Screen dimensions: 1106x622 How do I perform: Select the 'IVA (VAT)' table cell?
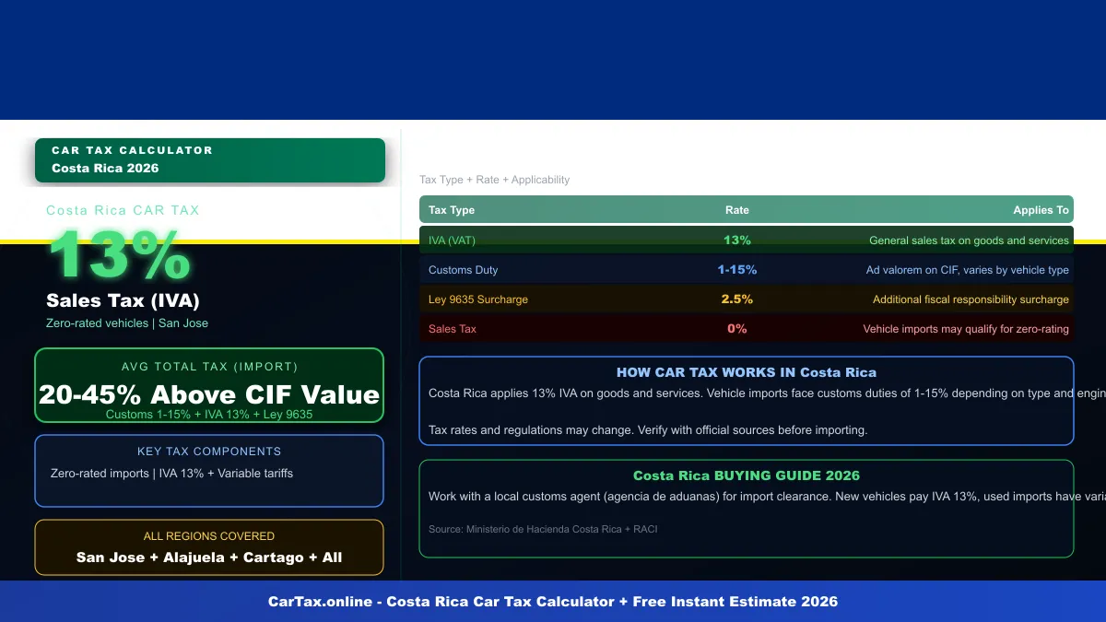point(452,241)
